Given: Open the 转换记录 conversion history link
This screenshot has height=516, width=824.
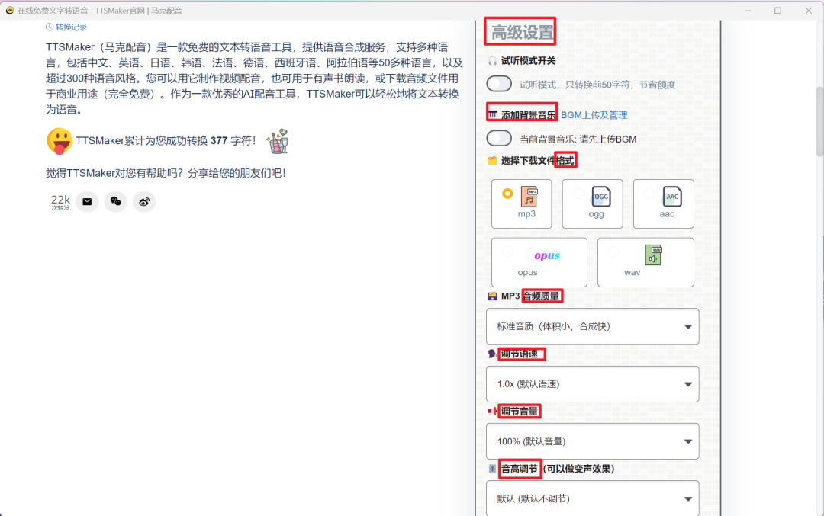Looking at the screenshot, I should pyautogui.click(x=66, y=27).
